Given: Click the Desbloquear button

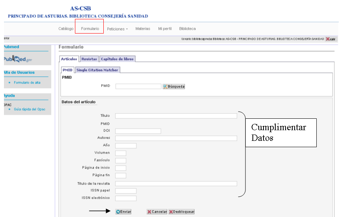Looking at the screenshot, I should click(x=181, y=211).
